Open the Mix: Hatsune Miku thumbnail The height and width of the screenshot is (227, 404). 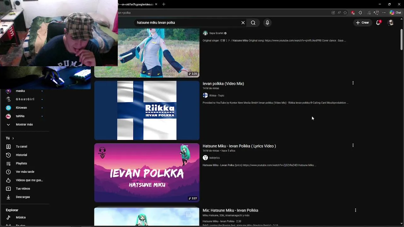click(x=147, y=217)
